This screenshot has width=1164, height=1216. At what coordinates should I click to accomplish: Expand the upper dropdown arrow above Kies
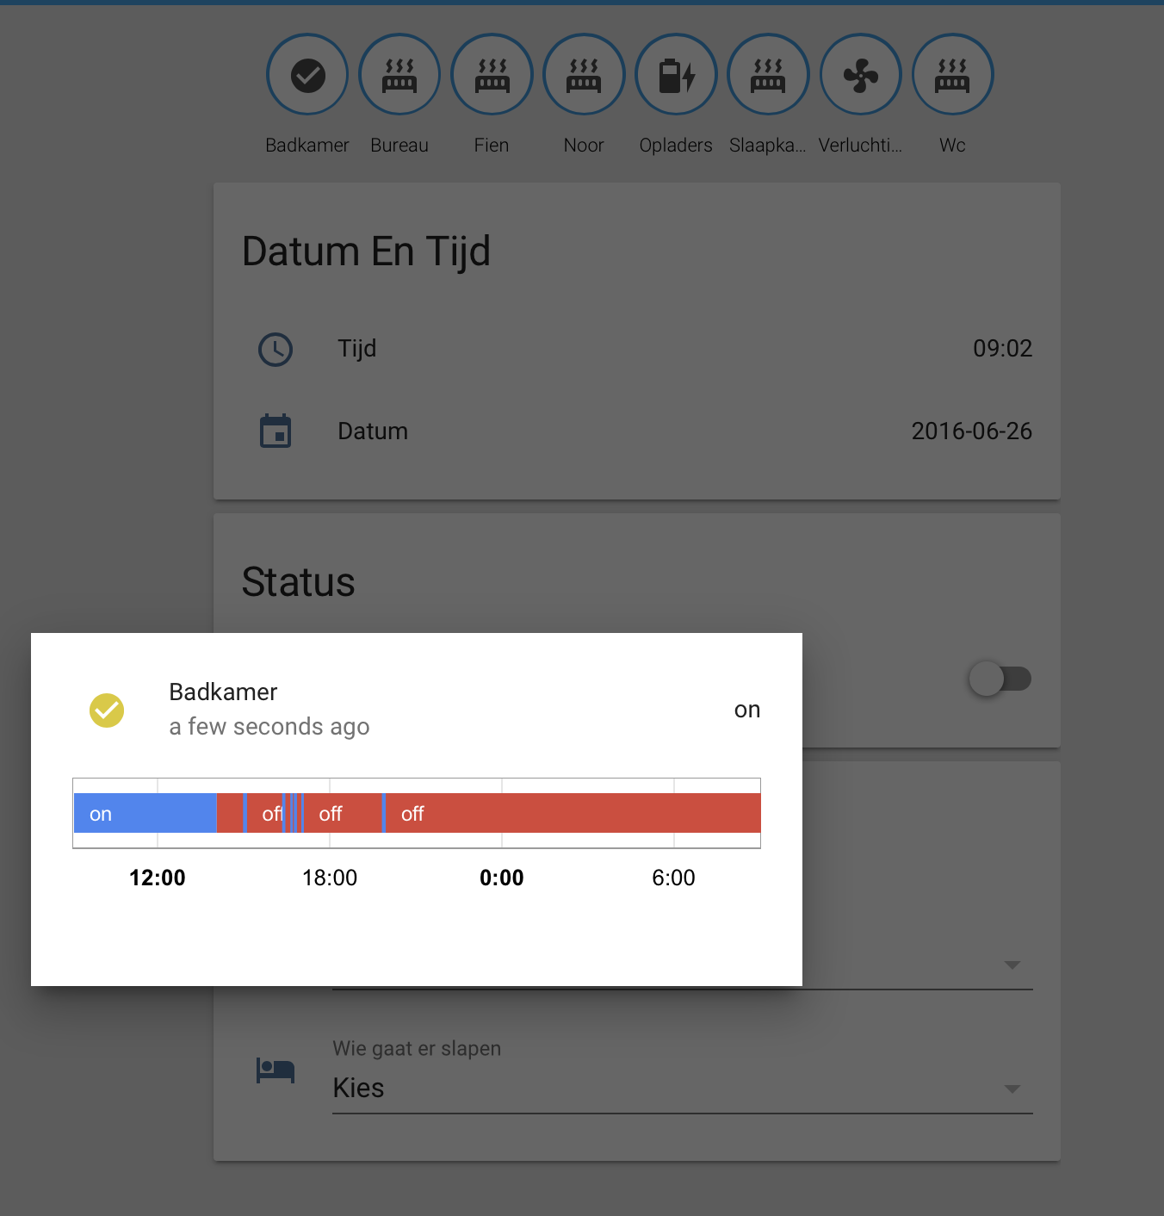(x=1012, y=965)
